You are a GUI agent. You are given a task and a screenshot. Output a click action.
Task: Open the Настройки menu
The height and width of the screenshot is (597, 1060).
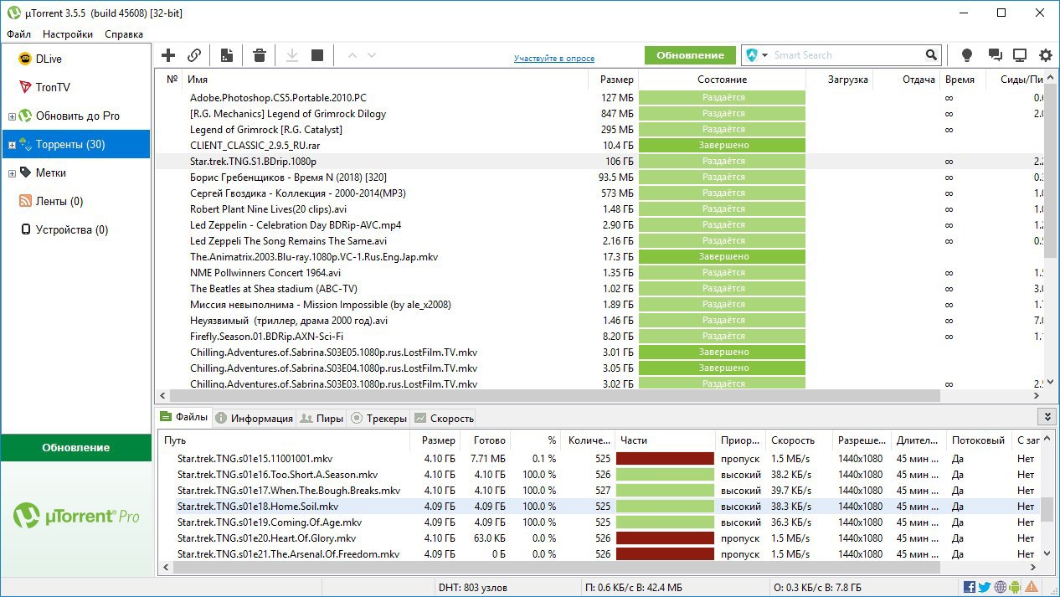tap(68, 34)
